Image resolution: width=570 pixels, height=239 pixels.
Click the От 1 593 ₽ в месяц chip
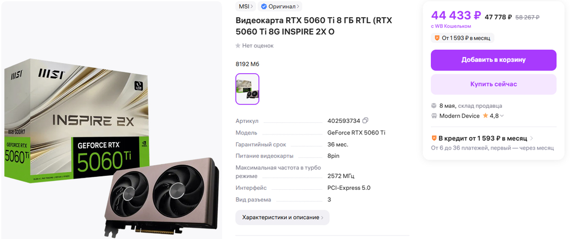click(462, 38)
